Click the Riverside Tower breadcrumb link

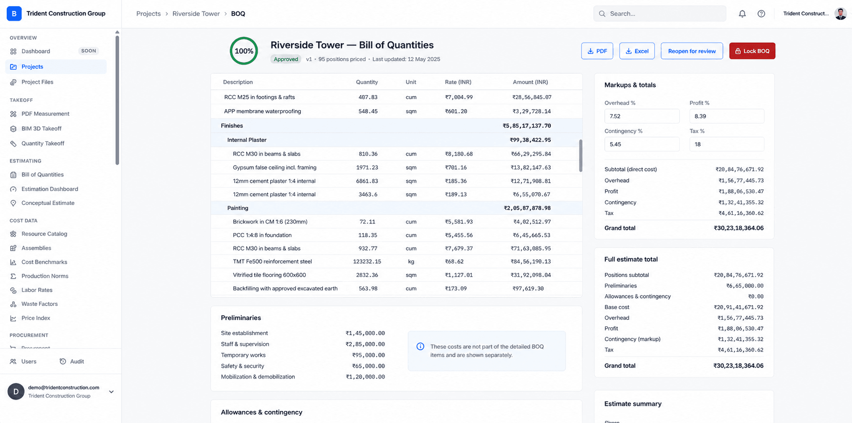click(196, 14)
